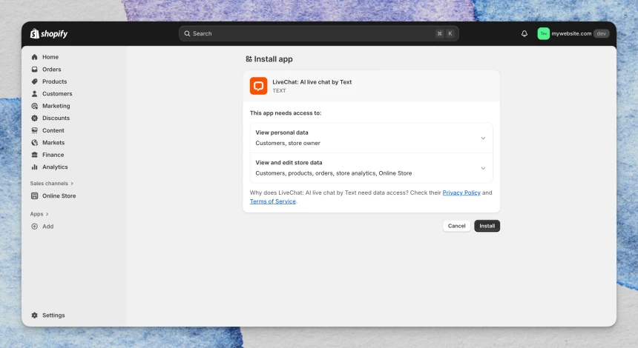Click the Analytics bar chart icon
This screenshot has width=638, height=348.
point(35,167)
